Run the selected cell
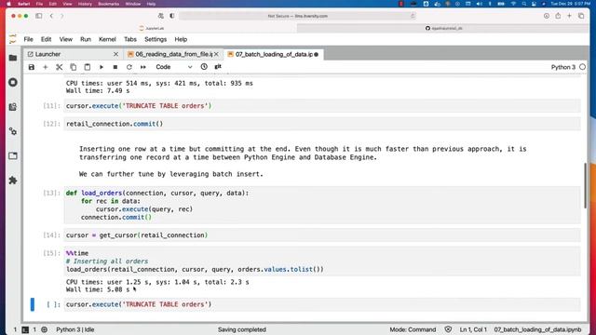596x335 pixels. [102, 67]
